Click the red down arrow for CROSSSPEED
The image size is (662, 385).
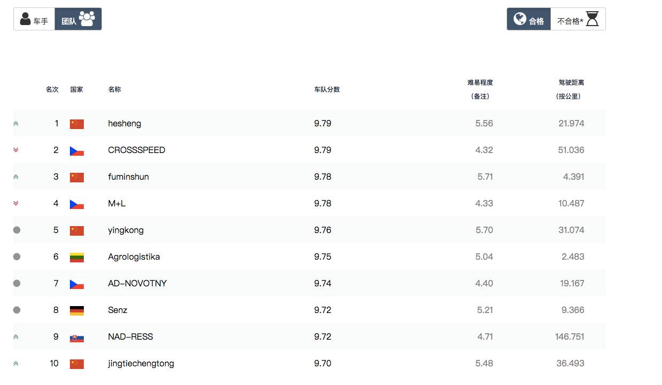16,150
